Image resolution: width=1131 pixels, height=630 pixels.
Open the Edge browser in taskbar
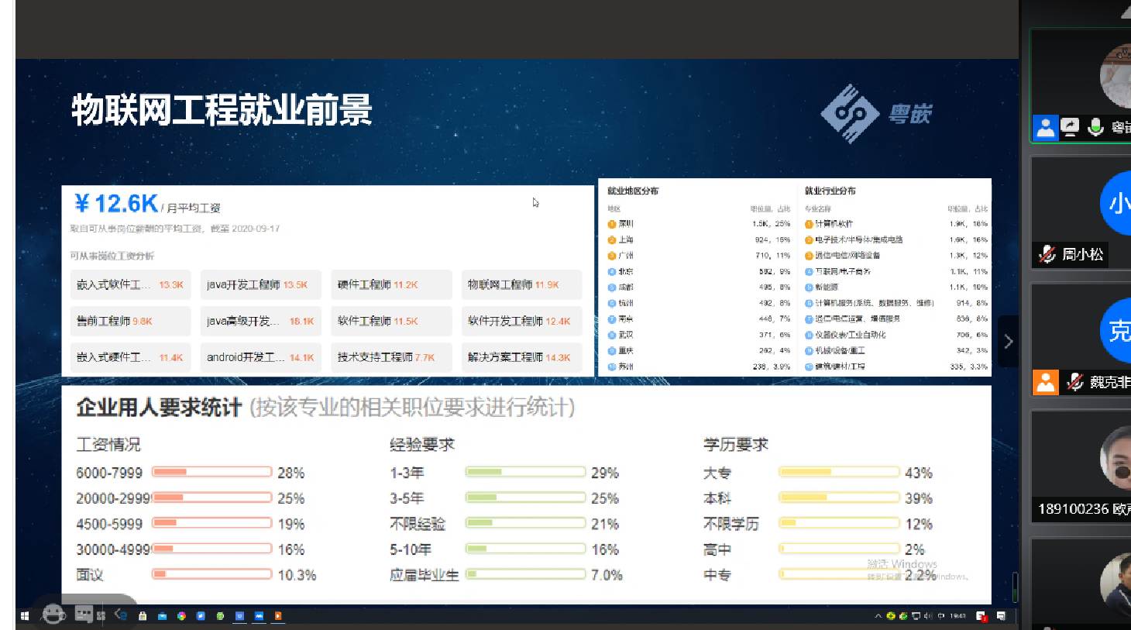pos(121,615)
